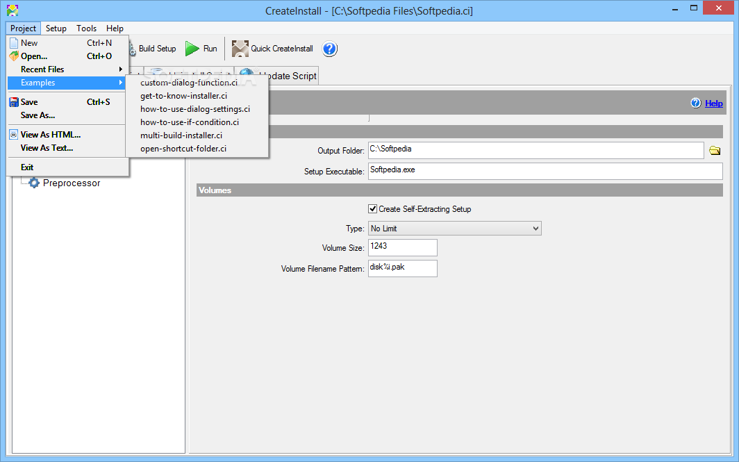Image resolution: width=739 pixels, height=462 pixels.
Task: Choose View As Text... menu entry
Action: 67,147
